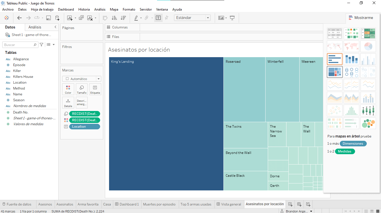The image size is (381, 213).
Task: Select the treemap chart type
Action: (x=335, y=72)
